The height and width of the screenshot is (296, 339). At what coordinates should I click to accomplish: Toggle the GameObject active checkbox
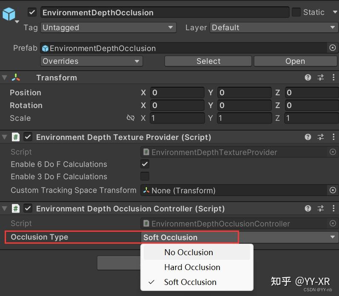click(32, 12)
